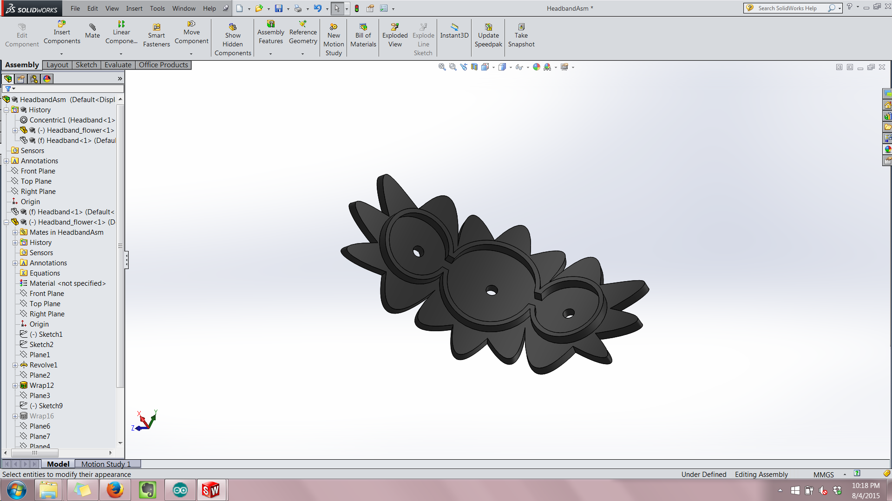Image resolution: width=892 pixels, height=501 pixels.
Task: Click Edit Appearance color sphere in view toolbar
Action: [537, 67]
